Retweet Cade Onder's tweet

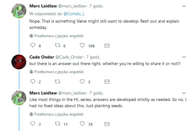point(58,82)
